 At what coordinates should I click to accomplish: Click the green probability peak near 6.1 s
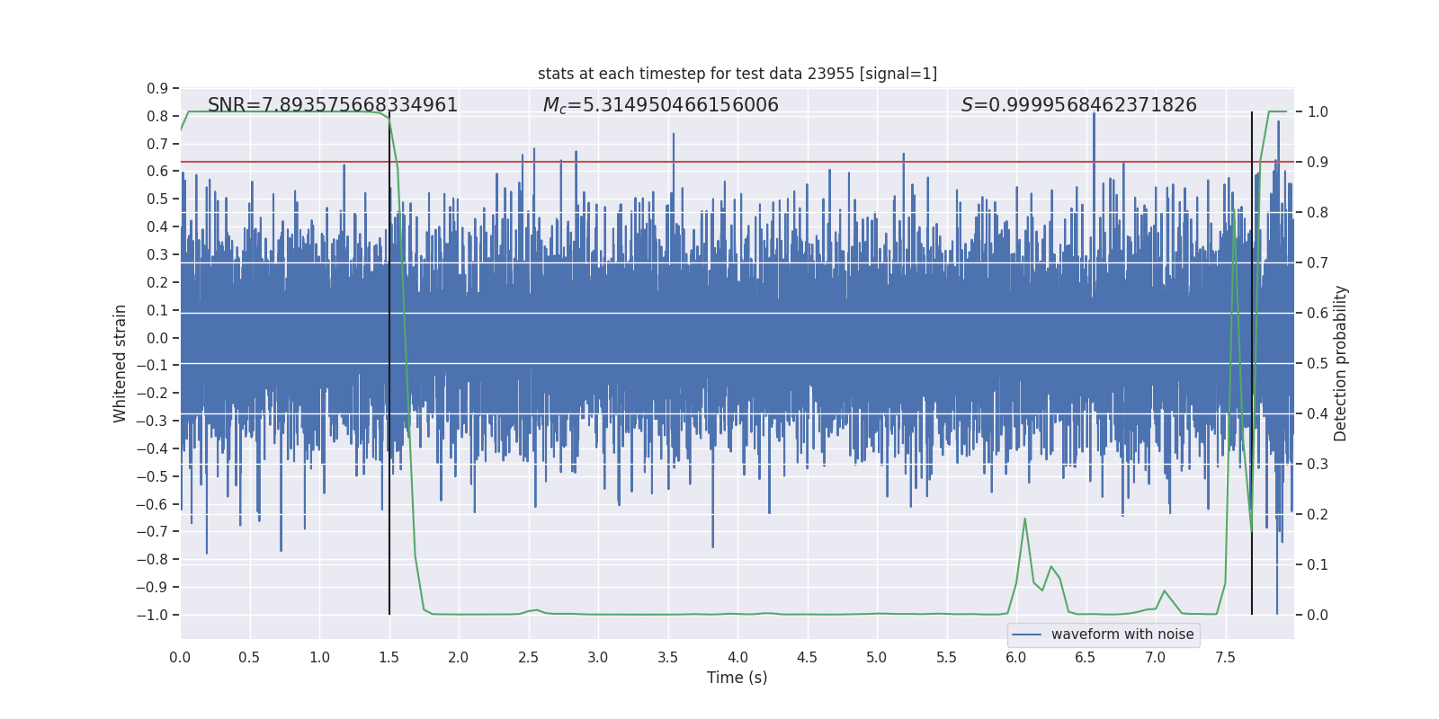[x=1024, y=519]
